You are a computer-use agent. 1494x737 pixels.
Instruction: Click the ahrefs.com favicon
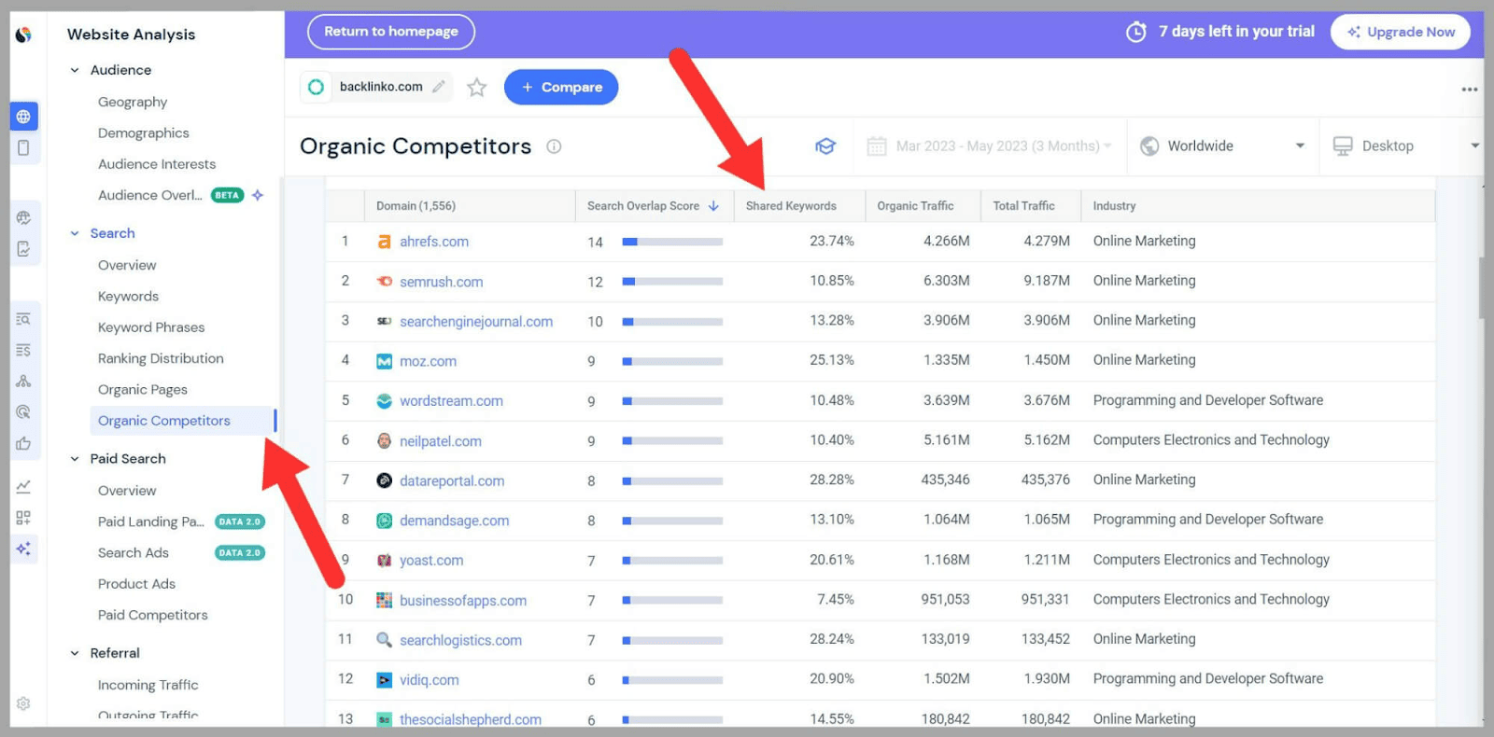coord(384,242)
